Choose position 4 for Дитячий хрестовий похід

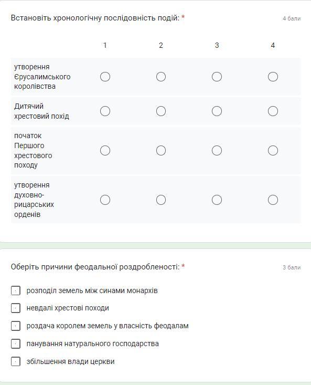(273, 111)
